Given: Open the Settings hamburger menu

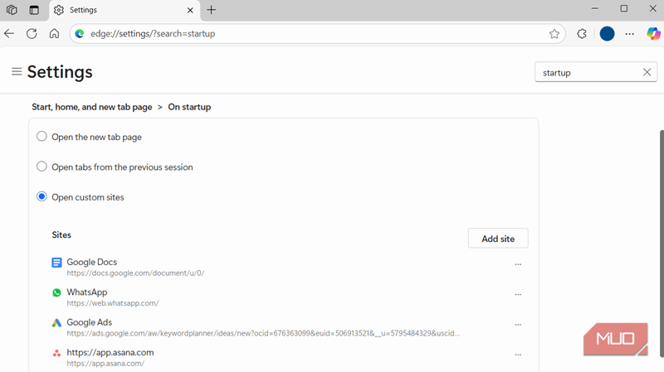Looking at the screenshot, I should 17,72.
